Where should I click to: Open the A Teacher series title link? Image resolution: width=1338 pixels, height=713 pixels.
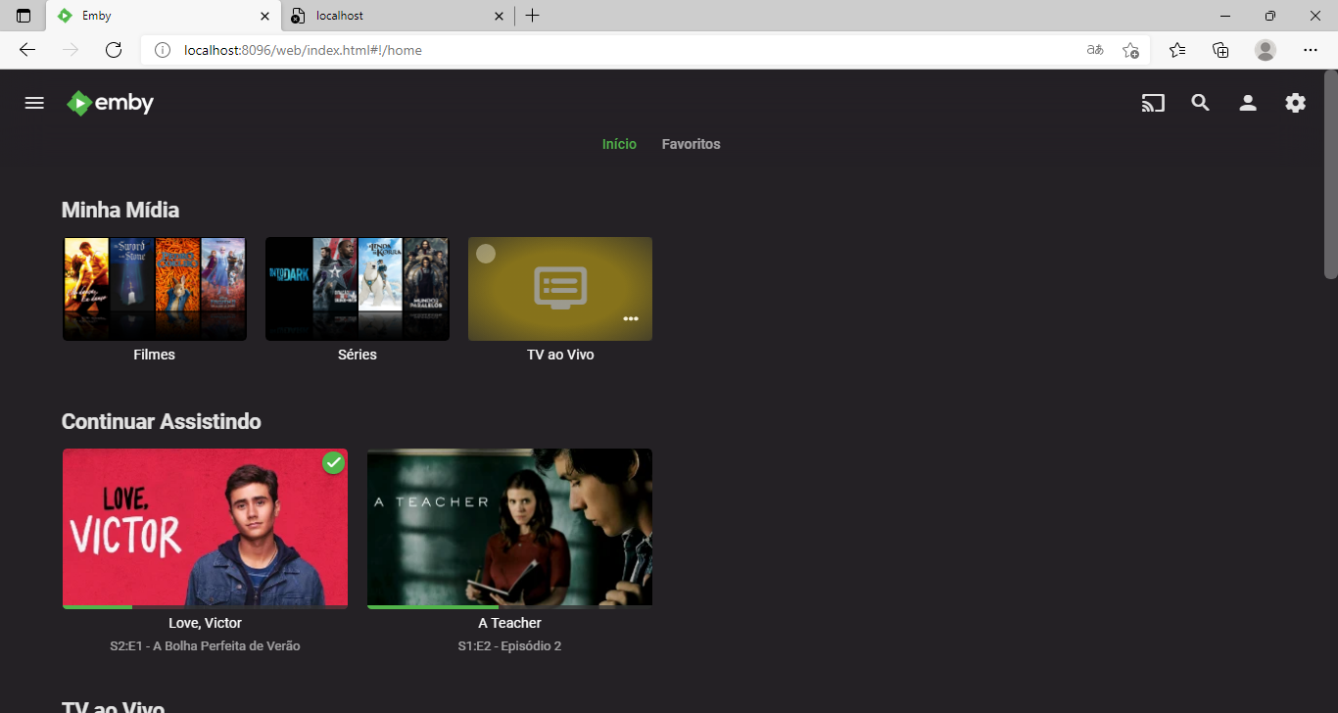(509, 623)
